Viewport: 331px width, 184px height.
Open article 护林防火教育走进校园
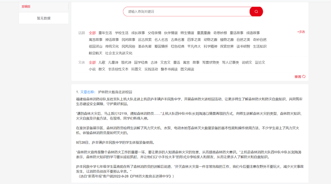pos(115,92)
